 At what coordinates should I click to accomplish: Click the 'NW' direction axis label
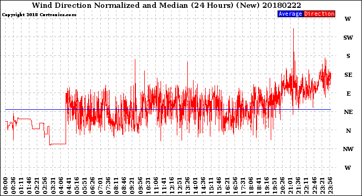click(348, 149)
